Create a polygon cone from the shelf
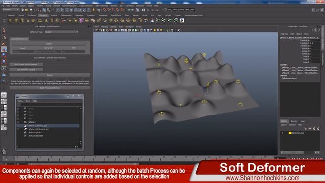Viewport: 325px width, 183px height. pos(28,20)
